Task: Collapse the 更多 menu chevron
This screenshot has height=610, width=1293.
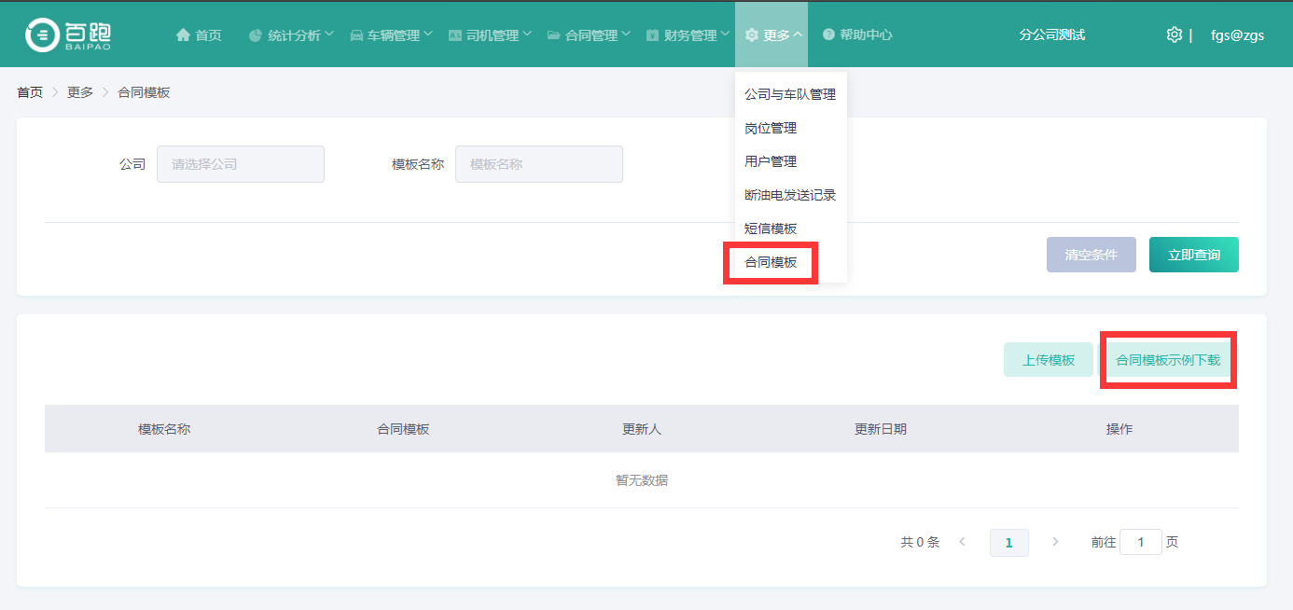Action: 798,35
